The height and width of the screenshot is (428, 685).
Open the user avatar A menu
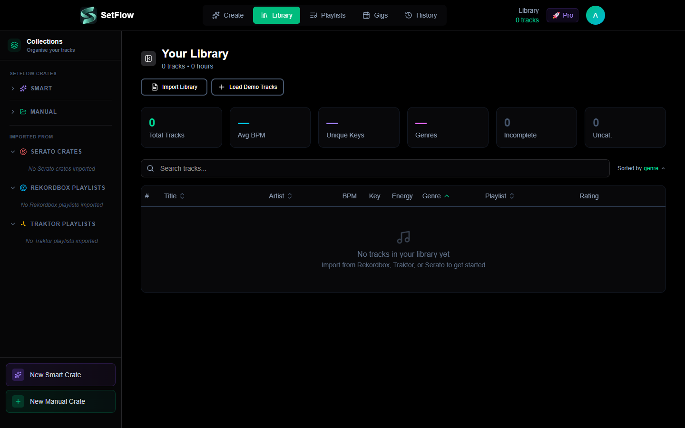pos(595,15)
